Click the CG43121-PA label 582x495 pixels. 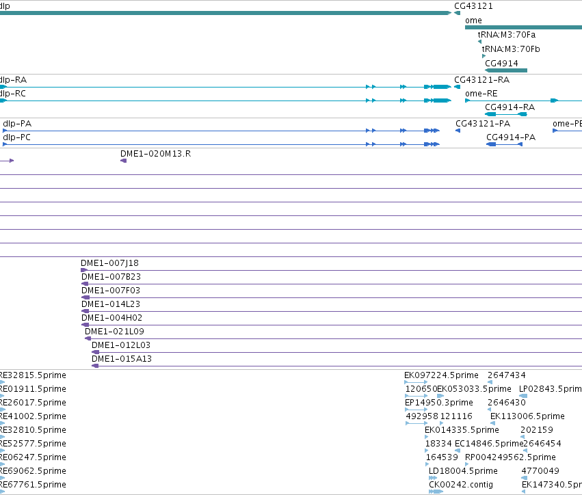[483, 124]
